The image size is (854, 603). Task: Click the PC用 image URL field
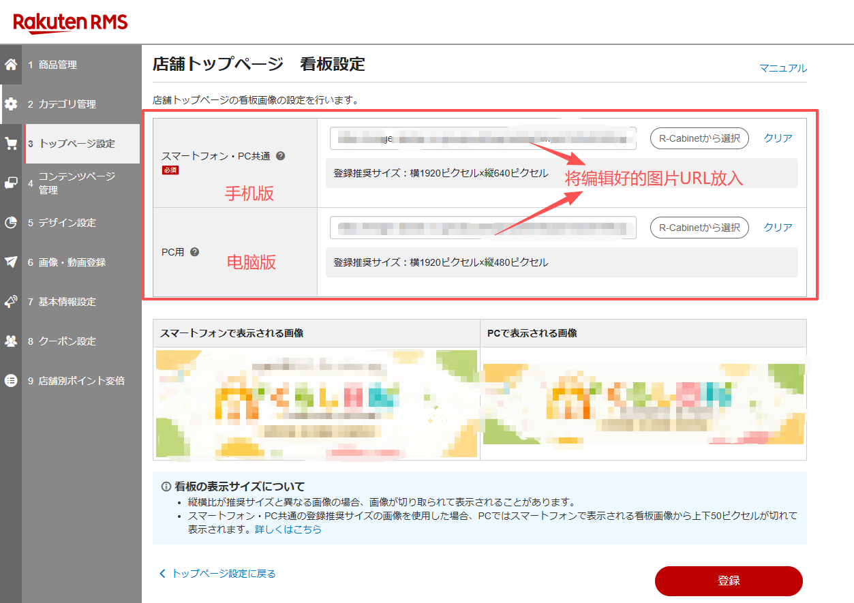click(483, 228)
